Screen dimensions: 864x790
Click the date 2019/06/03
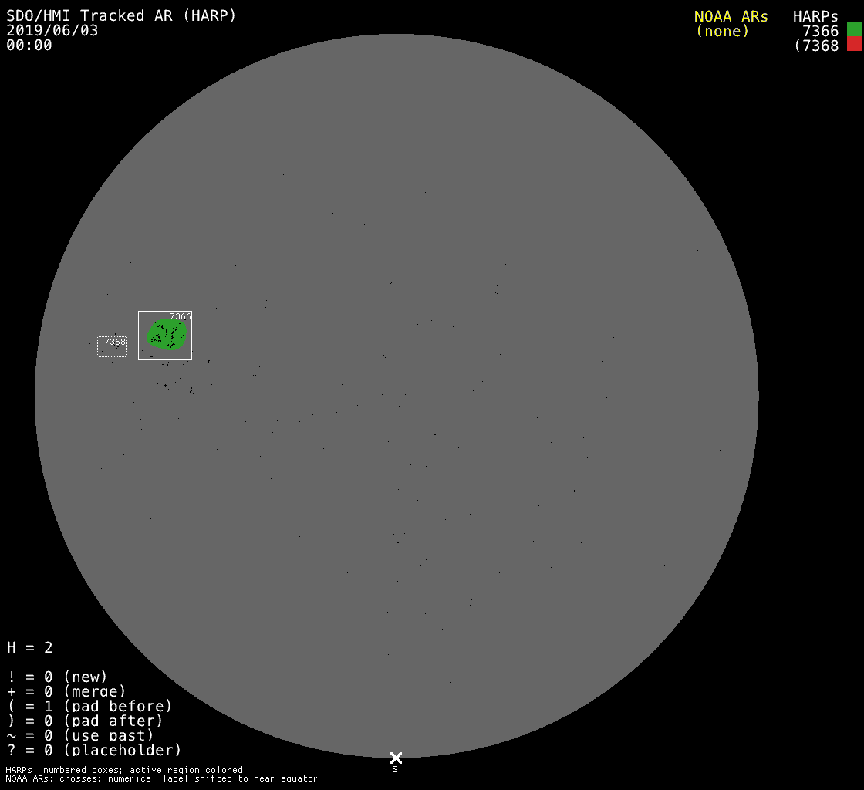(52, 31)
